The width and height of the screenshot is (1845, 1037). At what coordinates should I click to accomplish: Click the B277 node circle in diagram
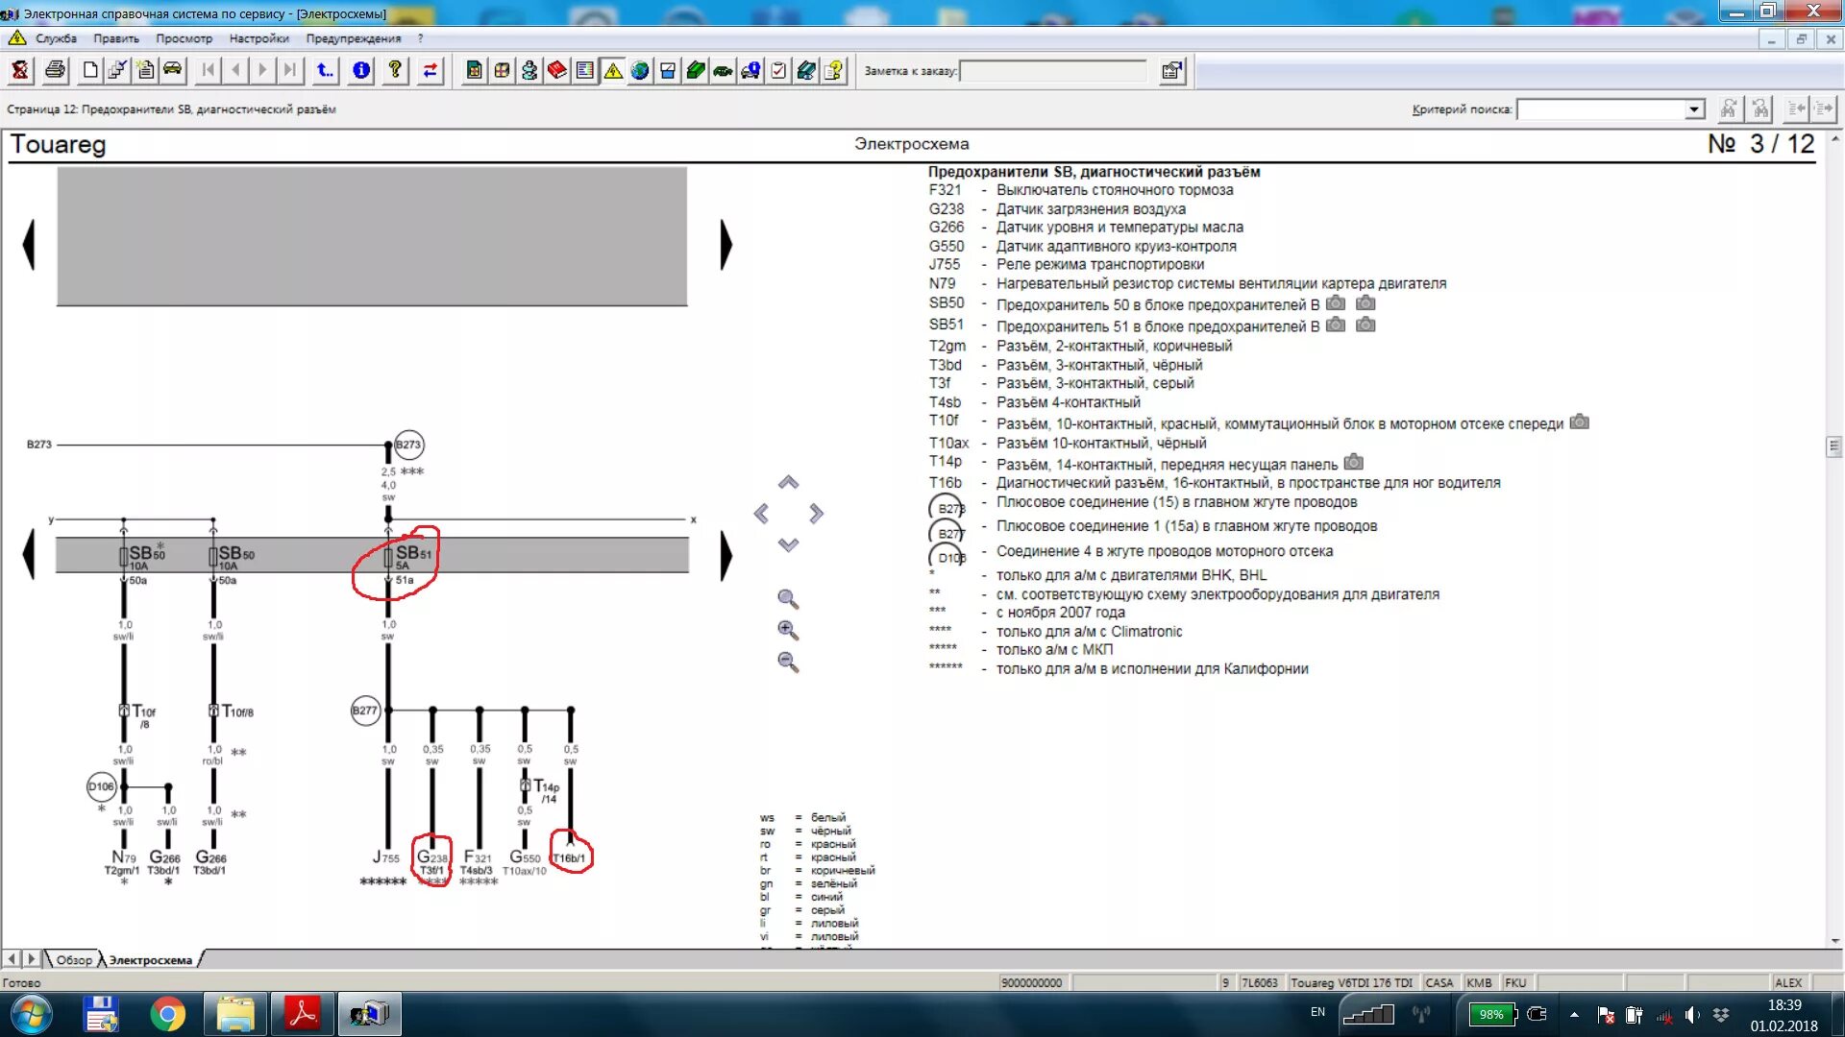(365, 711)
